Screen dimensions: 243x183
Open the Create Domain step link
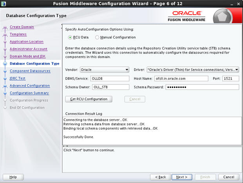coord(22,27)
